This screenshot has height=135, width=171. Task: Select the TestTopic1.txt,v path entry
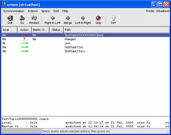(x=75, y=51)
